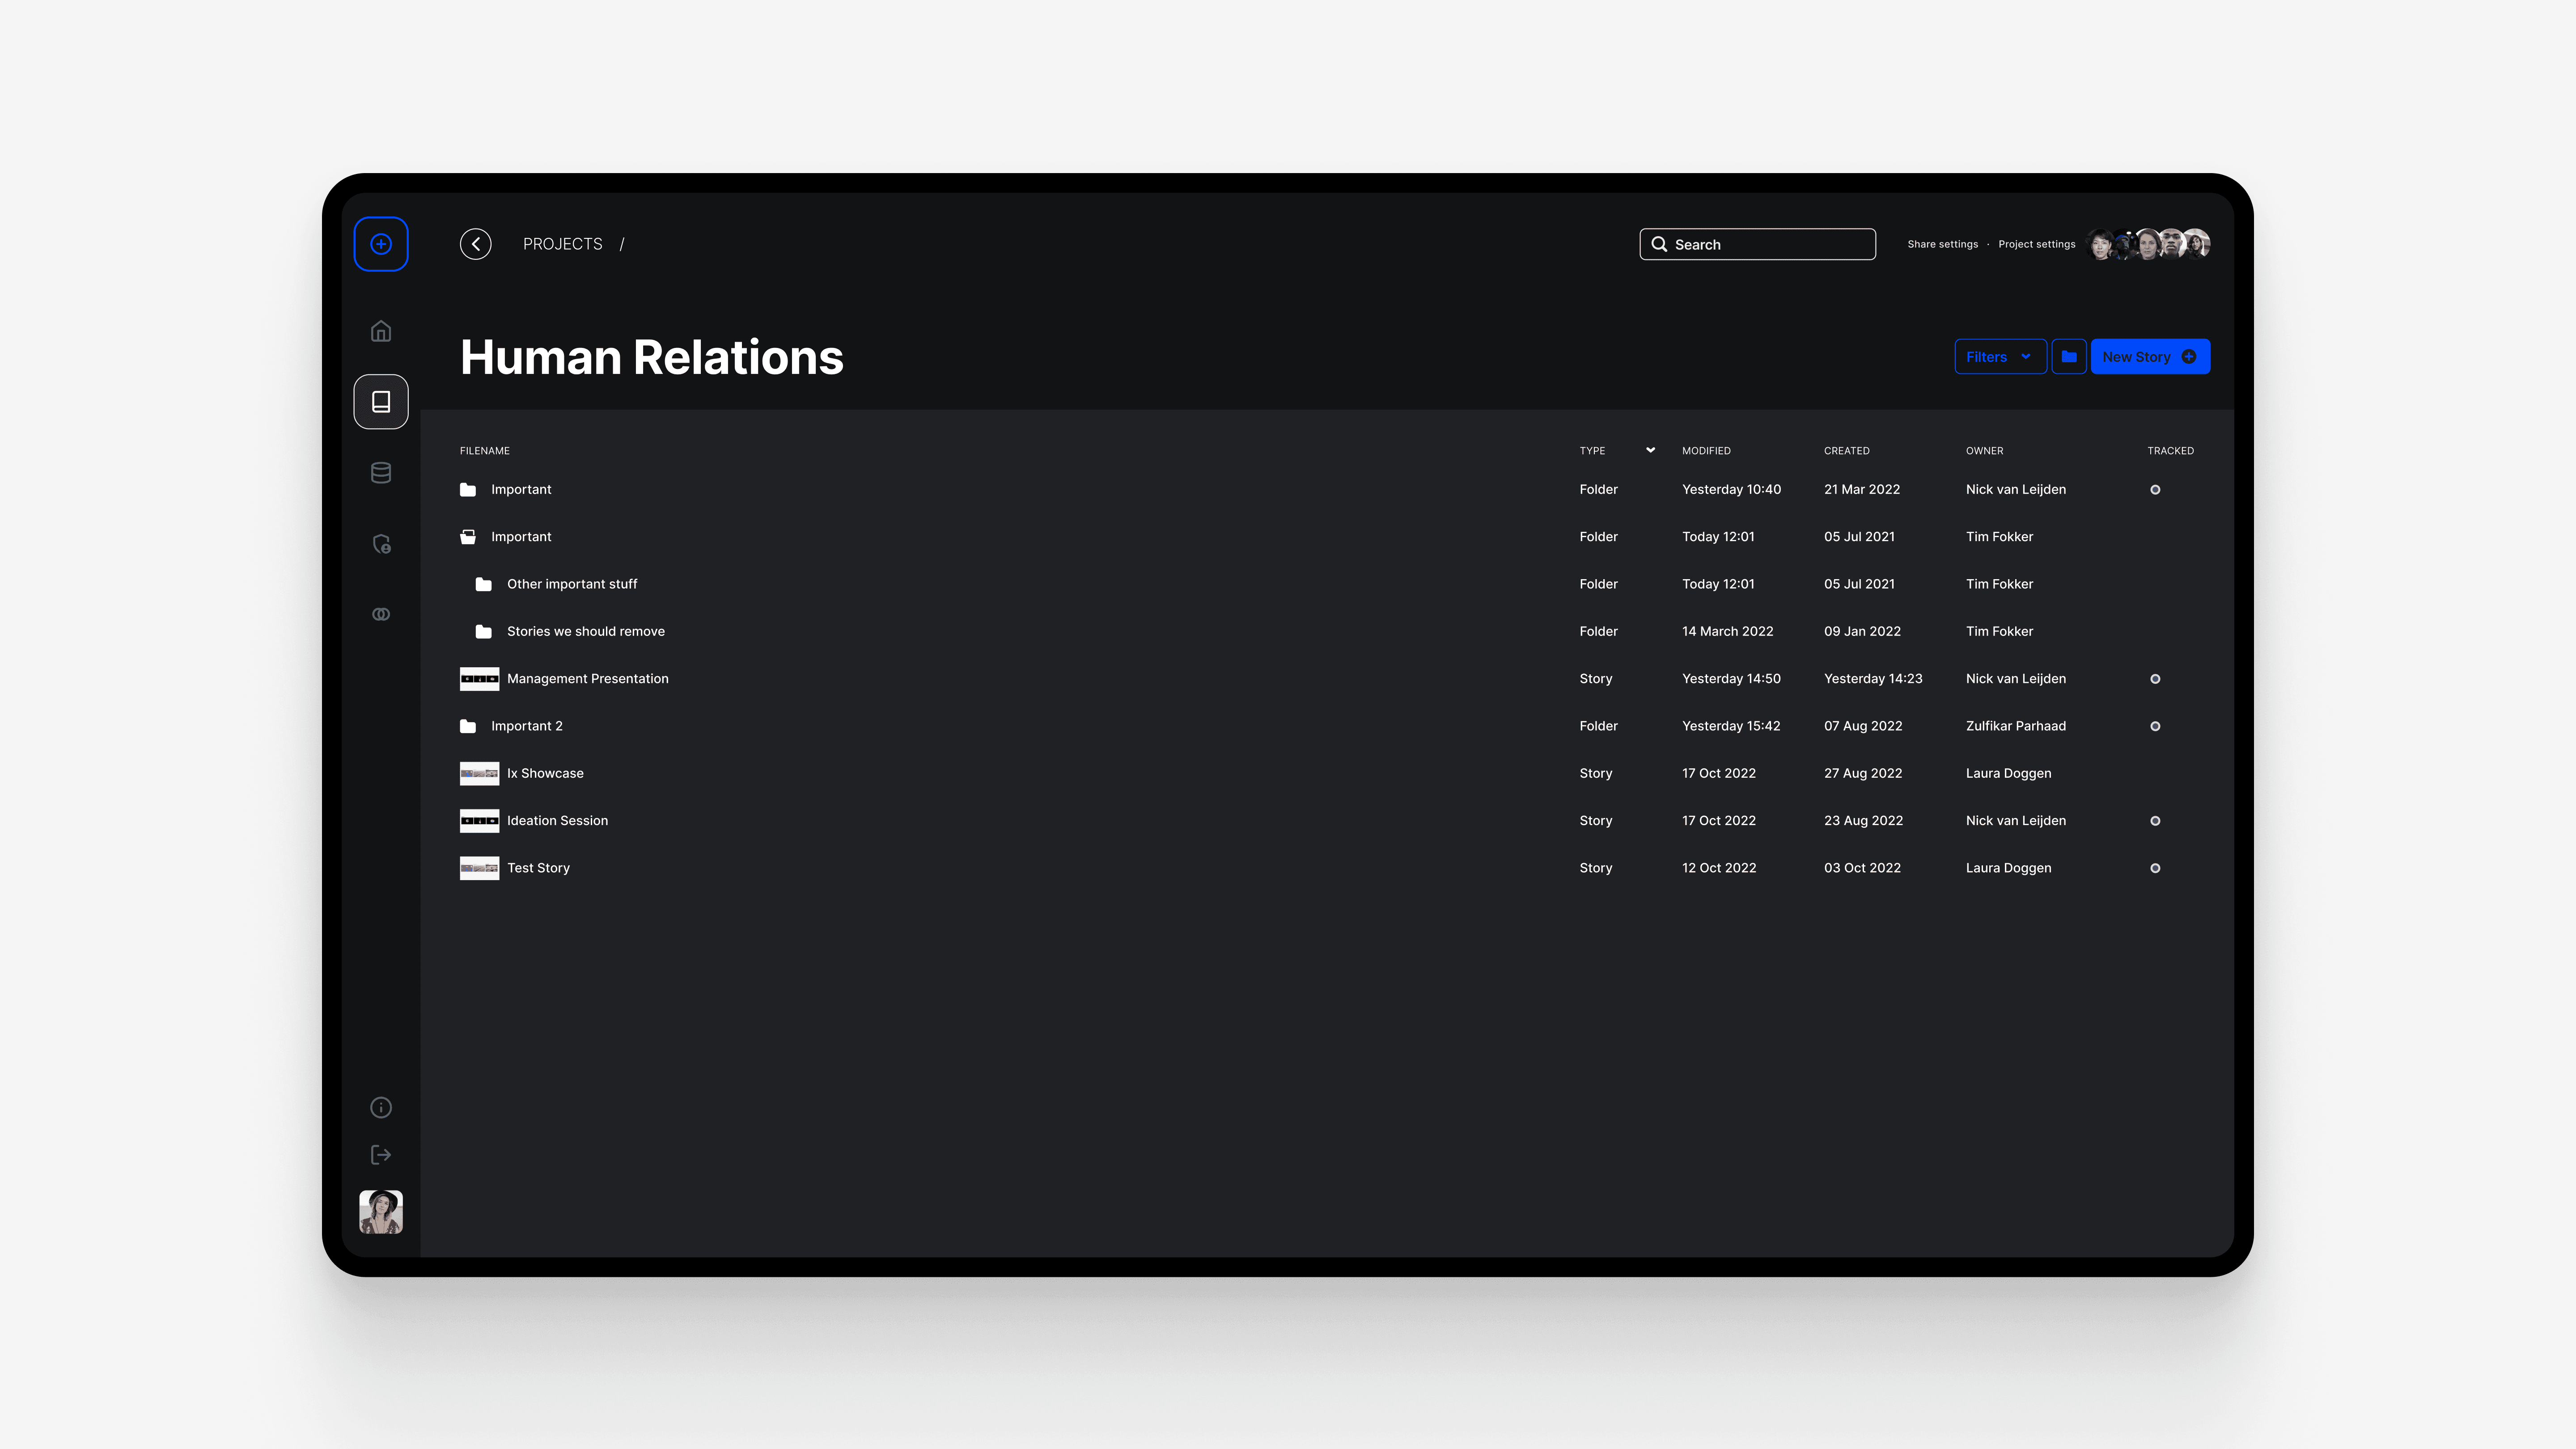
Task: Open Project settings
Action: point(2036,244)
